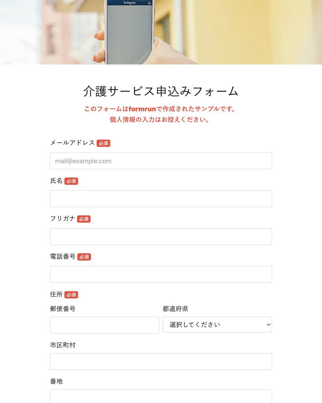Screen dimensions: 322x403
Task: Click the 市区町村 label text
Action: pyautogui.click(x=63, y=345)
